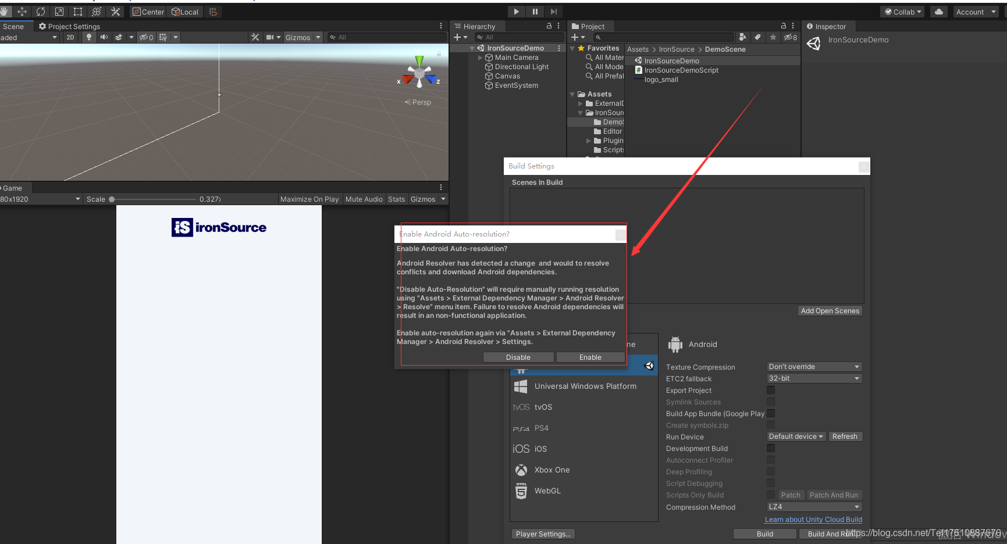Toggle Center pivot mode
This screenshot has height=544, width=1007.
(148, 12)
